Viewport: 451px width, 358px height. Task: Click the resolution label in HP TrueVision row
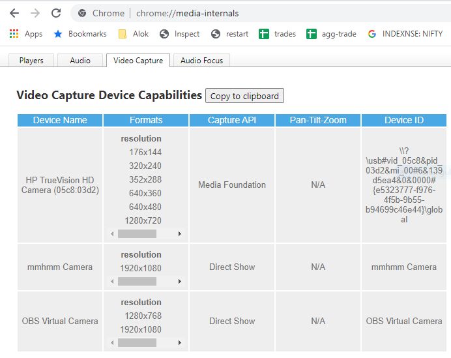[141, 138]
